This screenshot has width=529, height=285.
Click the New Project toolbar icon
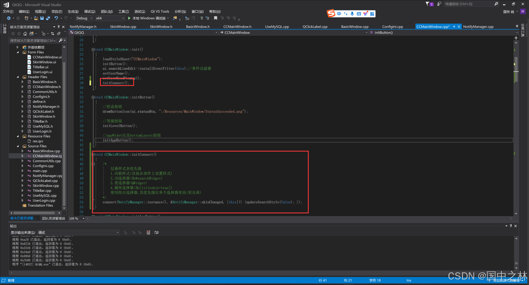(x=26, y=18)
